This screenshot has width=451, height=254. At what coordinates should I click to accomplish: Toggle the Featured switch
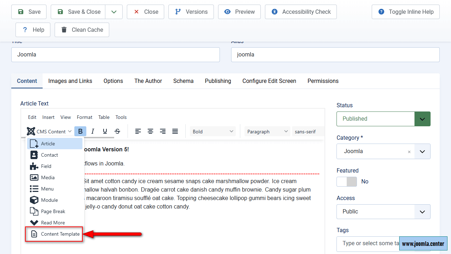[x=347, y=181]
